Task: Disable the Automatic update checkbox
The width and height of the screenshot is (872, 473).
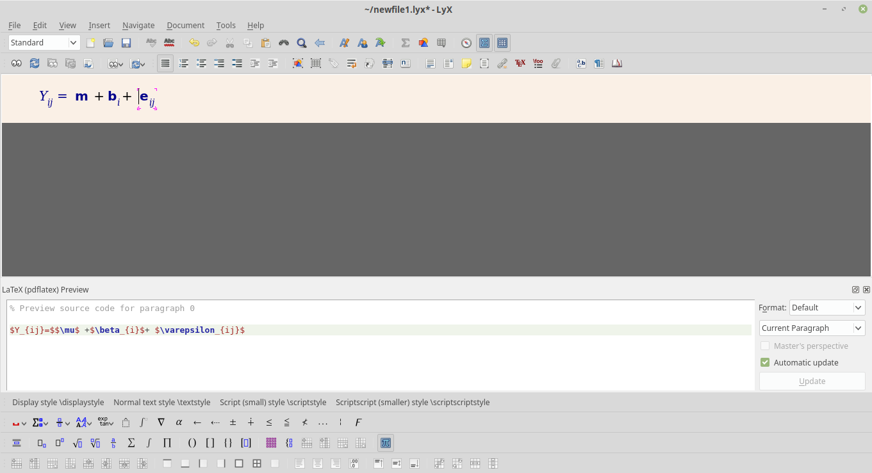Action: pos(765,362)
